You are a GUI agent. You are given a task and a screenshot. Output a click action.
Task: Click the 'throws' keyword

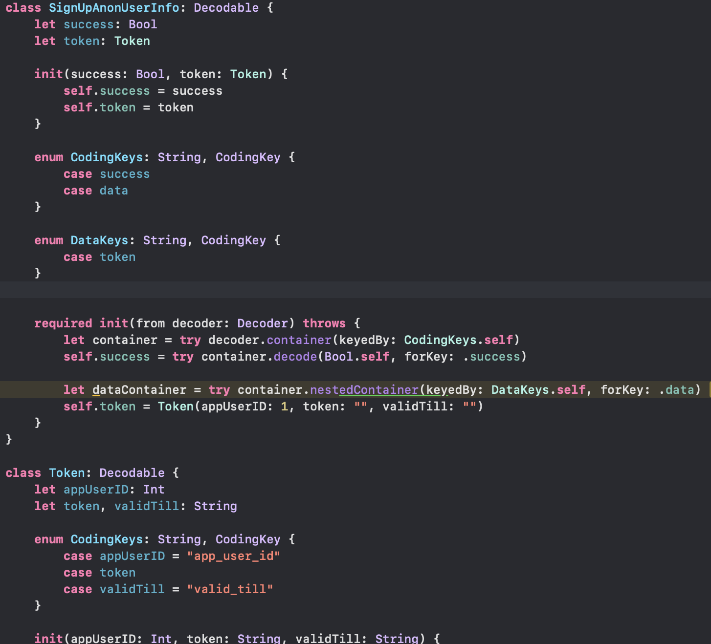(324, 323)
